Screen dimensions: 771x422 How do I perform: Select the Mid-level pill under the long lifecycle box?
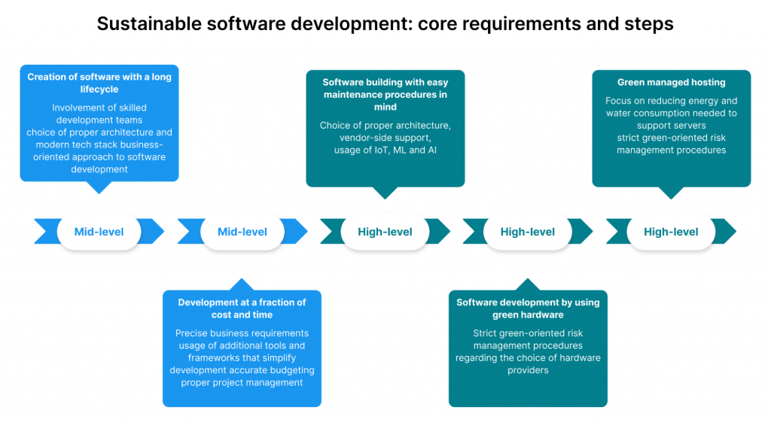99,232
